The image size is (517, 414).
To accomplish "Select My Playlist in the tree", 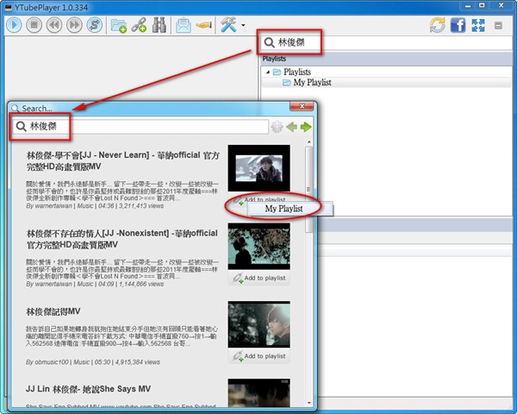I will tap(312, 82).
